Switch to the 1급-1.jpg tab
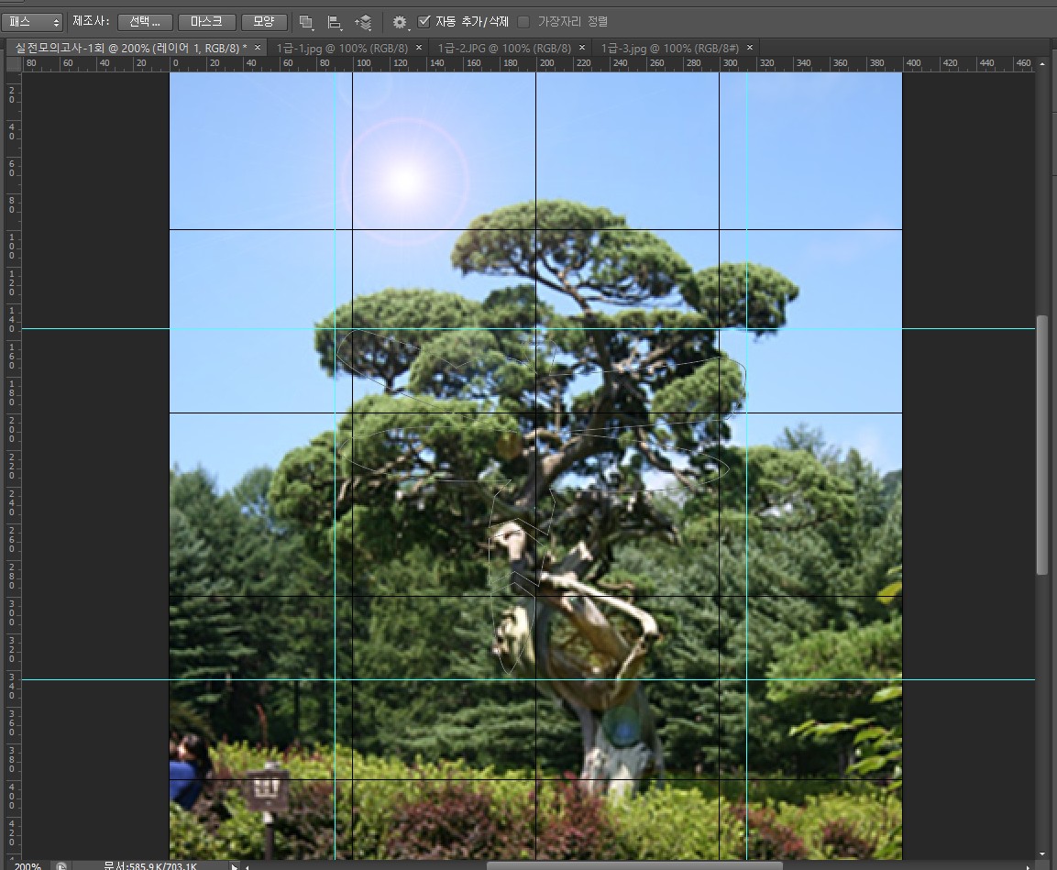 tap(342, 48)
